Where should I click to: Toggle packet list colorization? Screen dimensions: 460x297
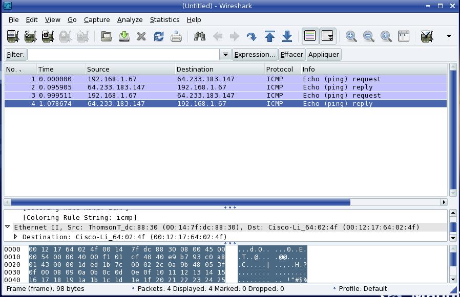pyautogui.click(x=310, y=36)
